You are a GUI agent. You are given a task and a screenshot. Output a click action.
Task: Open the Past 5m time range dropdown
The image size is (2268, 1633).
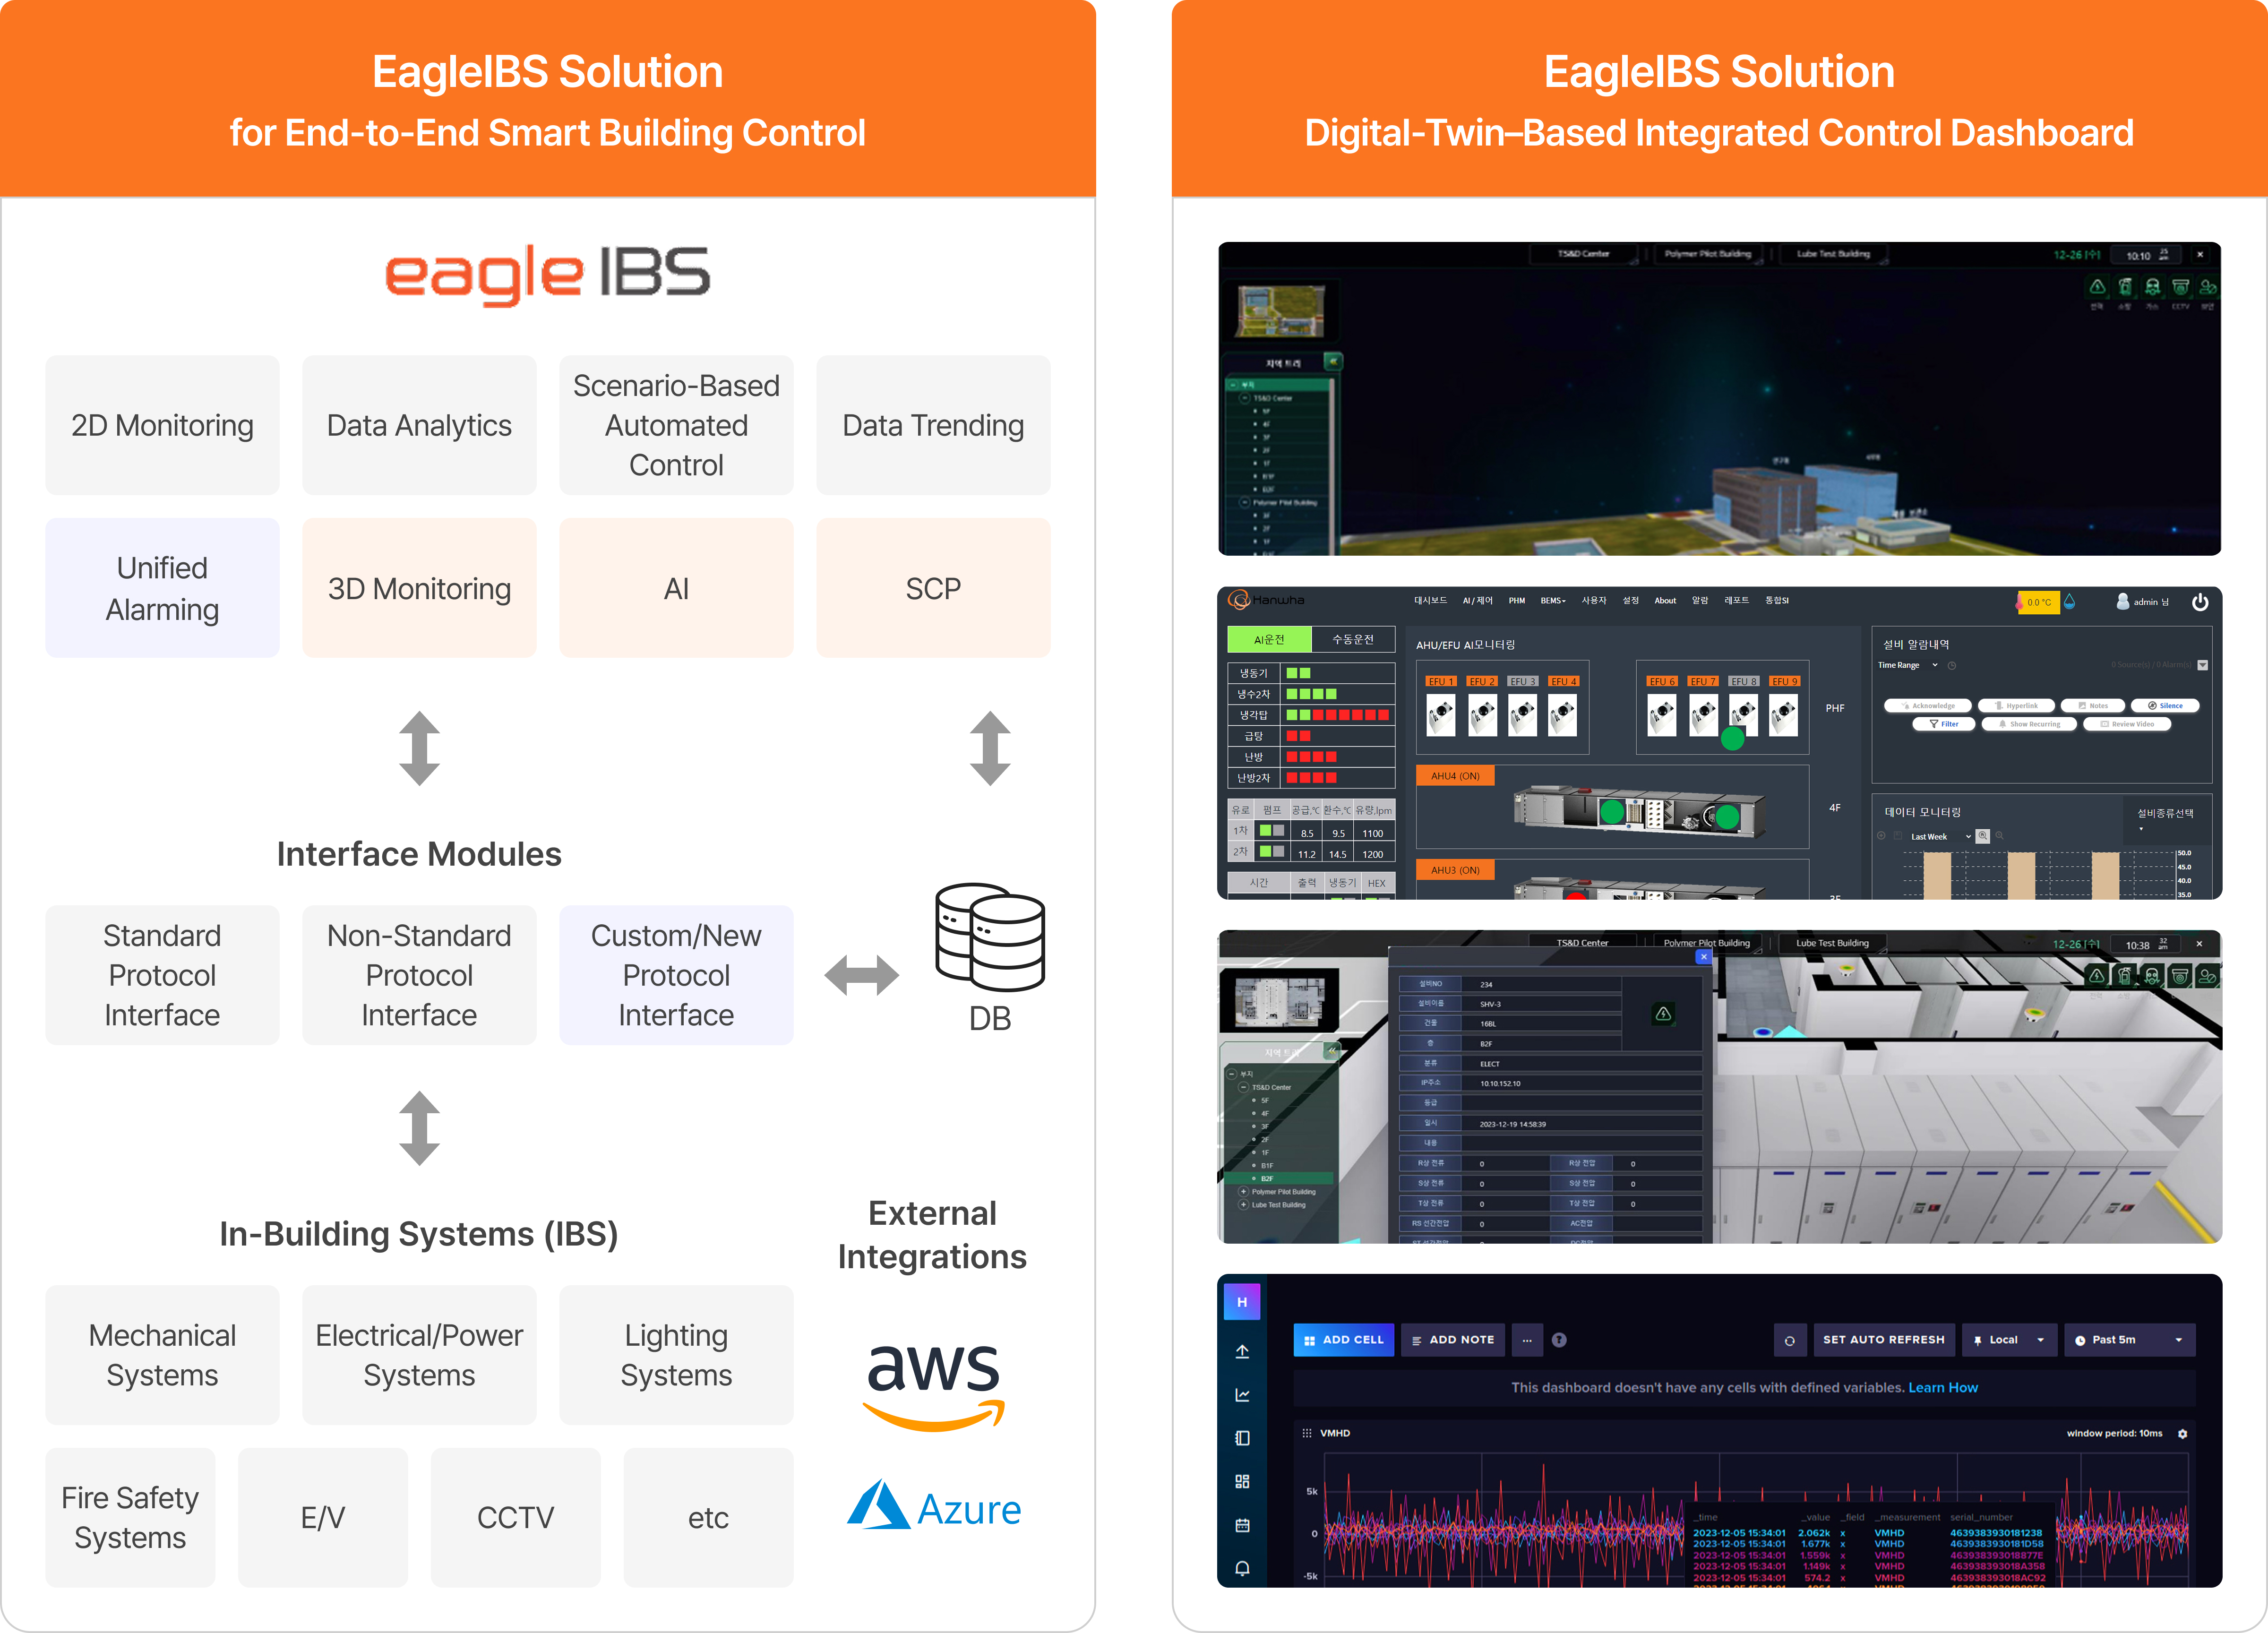click(2128, 1340)
